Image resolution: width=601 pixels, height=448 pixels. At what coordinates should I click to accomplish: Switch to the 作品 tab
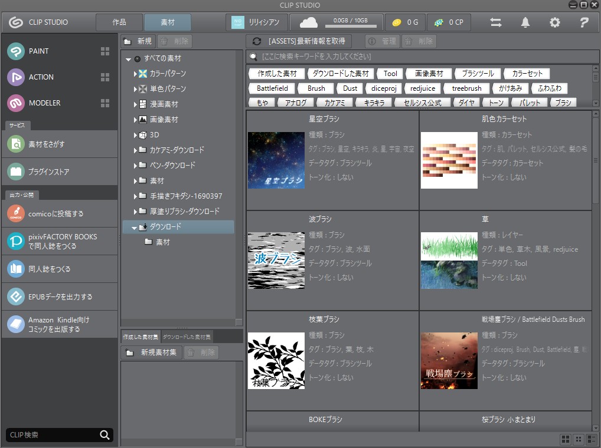point(119,22)
